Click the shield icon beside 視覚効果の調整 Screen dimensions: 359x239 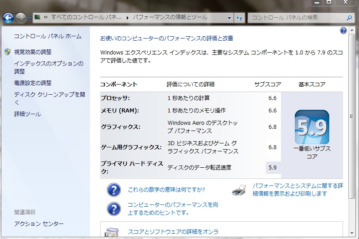point(8,52)
